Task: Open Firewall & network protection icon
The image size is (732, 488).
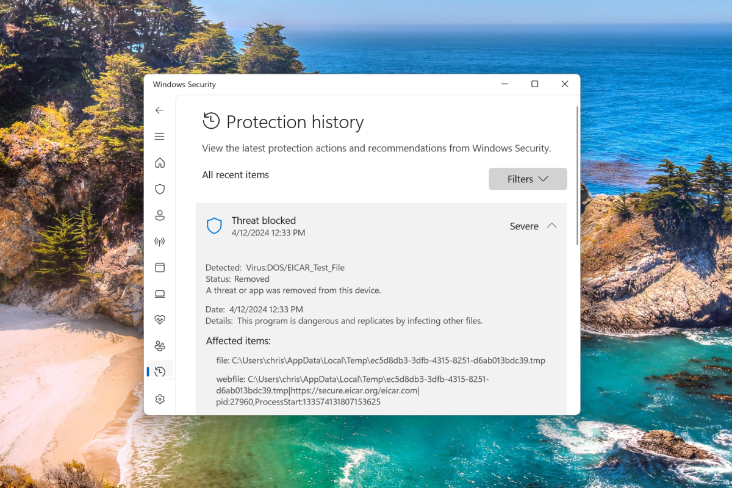Action: point(160,242)
